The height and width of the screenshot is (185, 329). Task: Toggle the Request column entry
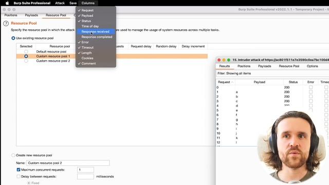pyautogui.click(x=96, y=10)
